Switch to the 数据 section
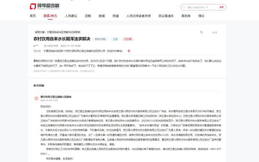259x162 pixels. [x=102, y=16]
